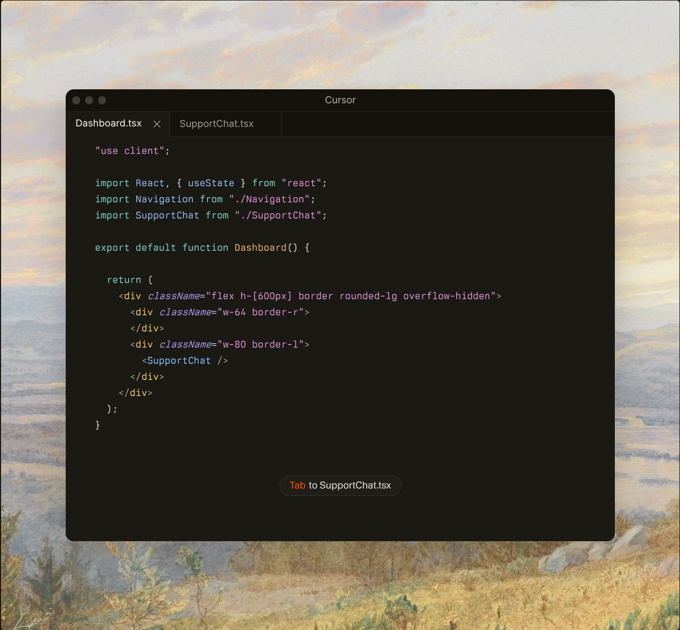This screenshot has height=630, width=680.
Task: Click the Tab to SupportChat.tsx suggestion pill
Action: click(x=340, y=485)
